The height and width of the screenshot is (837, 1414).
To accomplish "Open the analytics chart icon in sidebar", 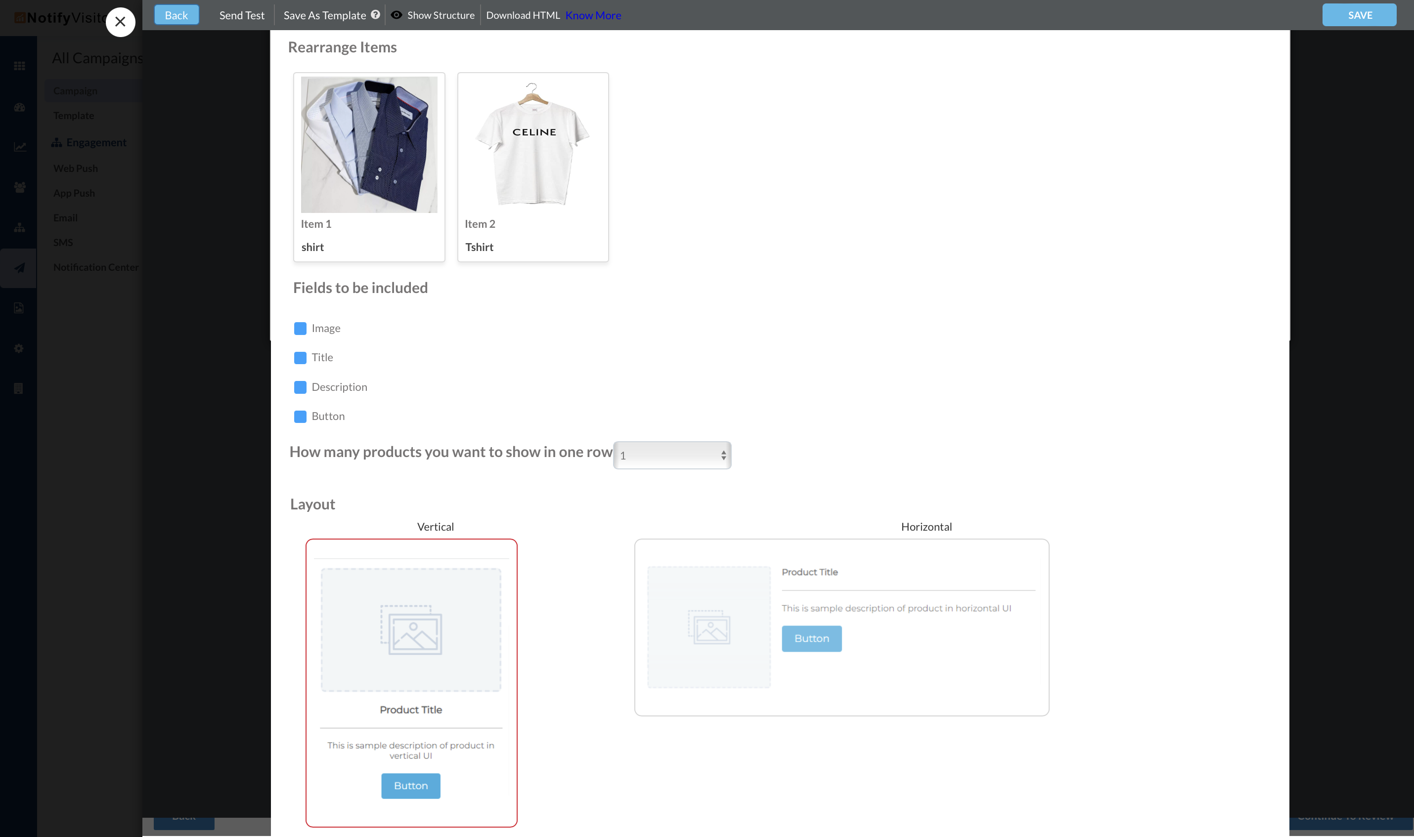I will click(19, 147).
